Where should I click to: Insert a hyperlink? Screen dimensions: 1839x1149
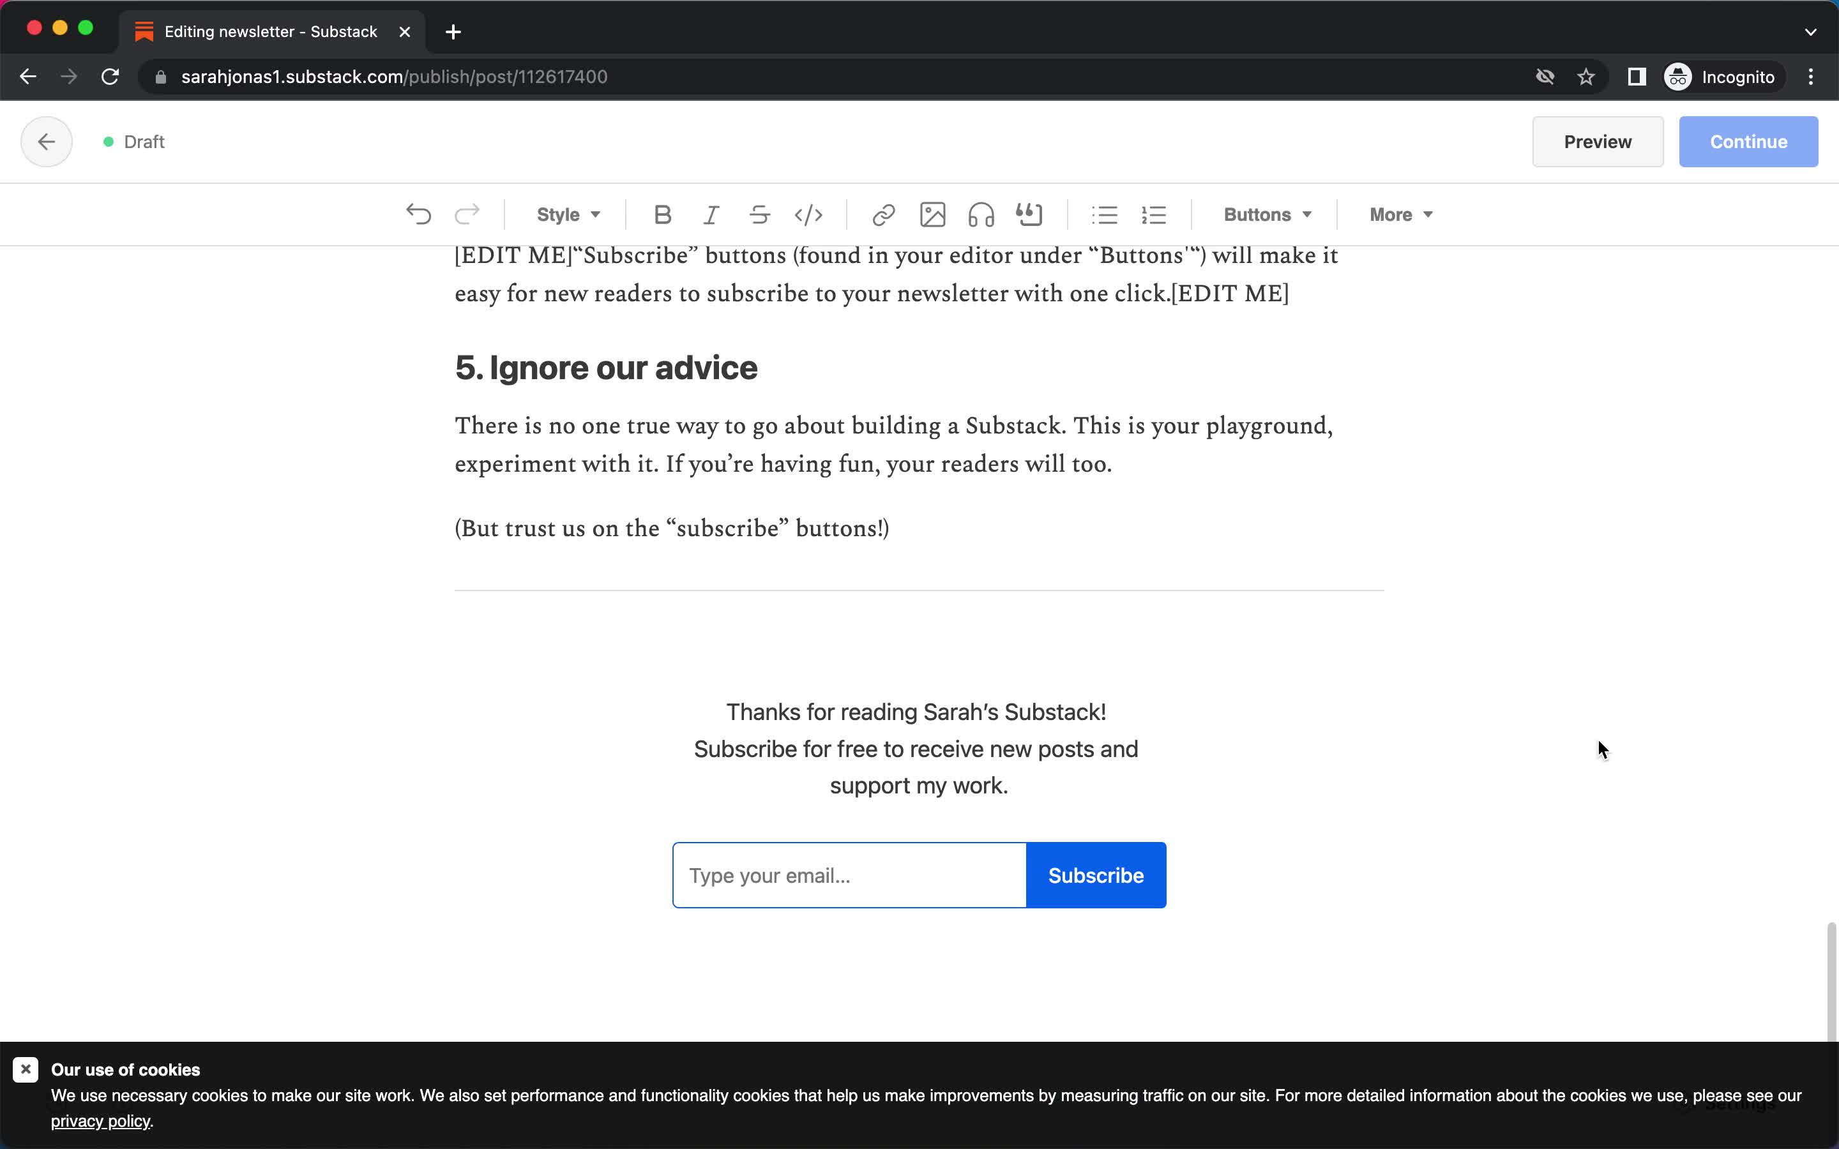tap(884, 215)
